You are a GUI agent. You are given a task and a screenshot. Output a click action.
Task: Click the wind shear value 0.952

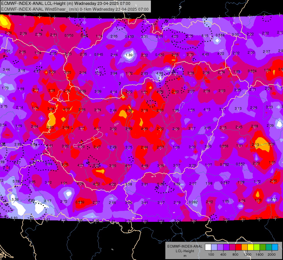pyautogui.click(x=241, y=164)
